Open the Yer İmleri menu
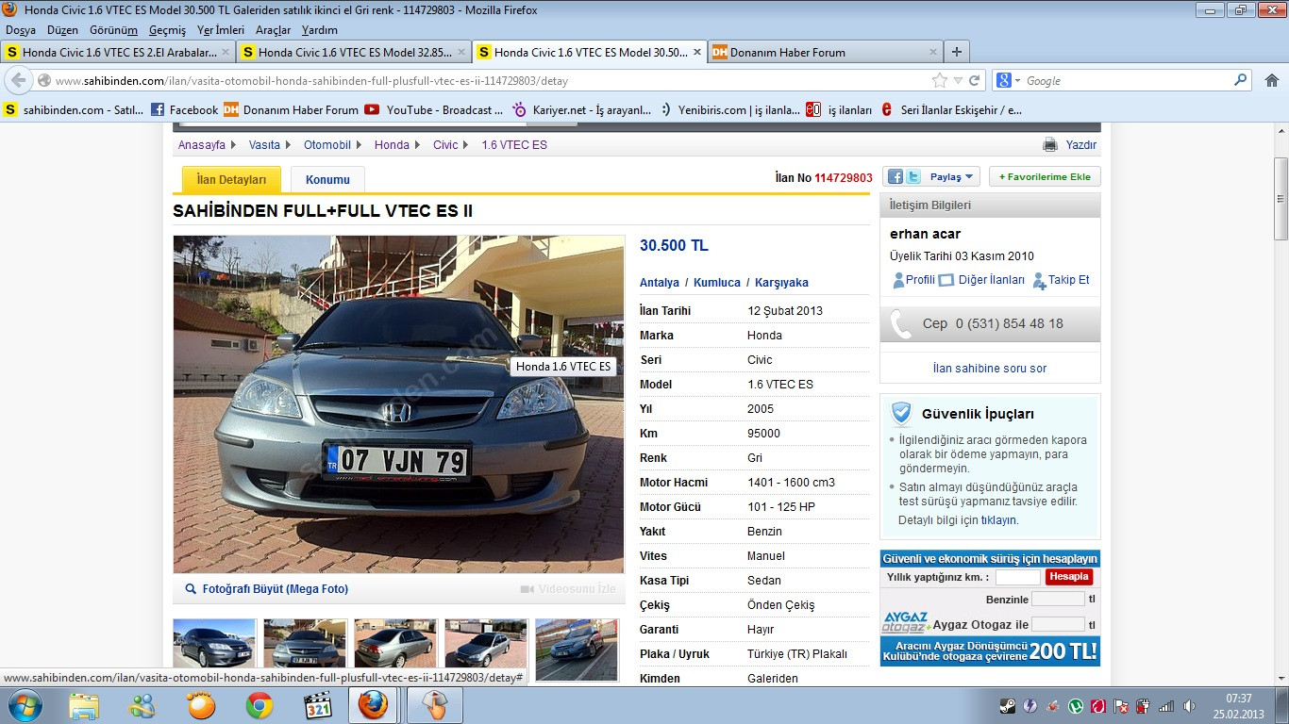1289x724 pixels. click(x=221, y=30)
